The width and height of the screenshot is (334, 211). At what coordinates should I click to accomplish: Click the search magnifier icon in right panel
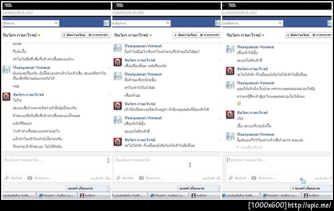click(x=280, y=23)
